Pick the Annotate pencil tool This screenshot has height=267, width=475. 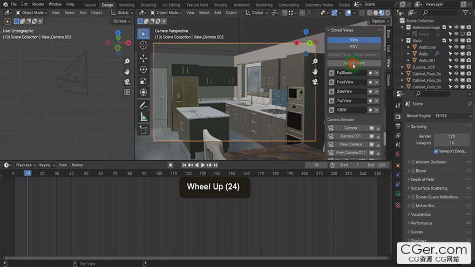tap(144, 105)
